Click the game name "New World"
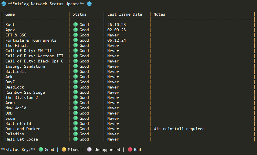This screenshot has width=257, height=155. click(x=16, y=108)
